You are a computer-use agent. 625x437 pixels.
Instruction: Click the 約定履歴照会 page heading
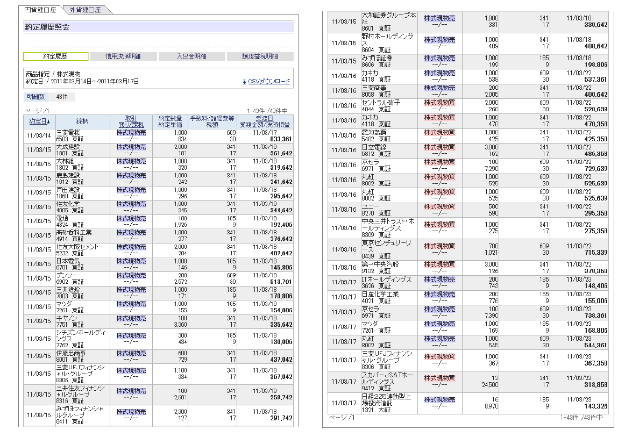[47, 27]
